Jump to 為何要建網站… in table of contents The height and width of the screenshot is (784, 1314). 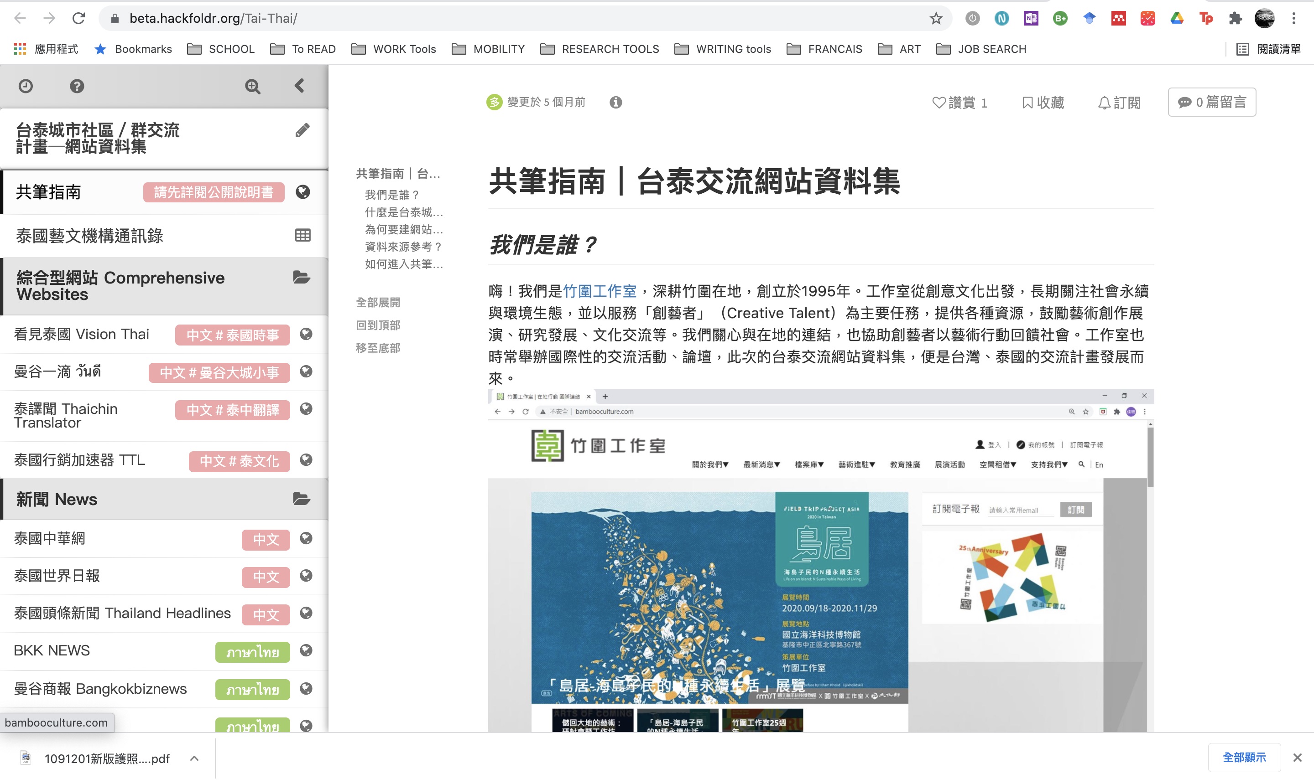404,229
